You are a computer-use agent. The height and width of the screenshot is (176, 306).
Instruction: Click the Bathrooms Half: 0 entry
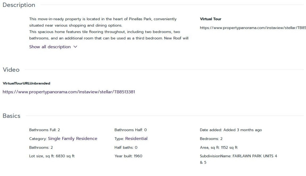pyautogui.click(x=131, y=130)
